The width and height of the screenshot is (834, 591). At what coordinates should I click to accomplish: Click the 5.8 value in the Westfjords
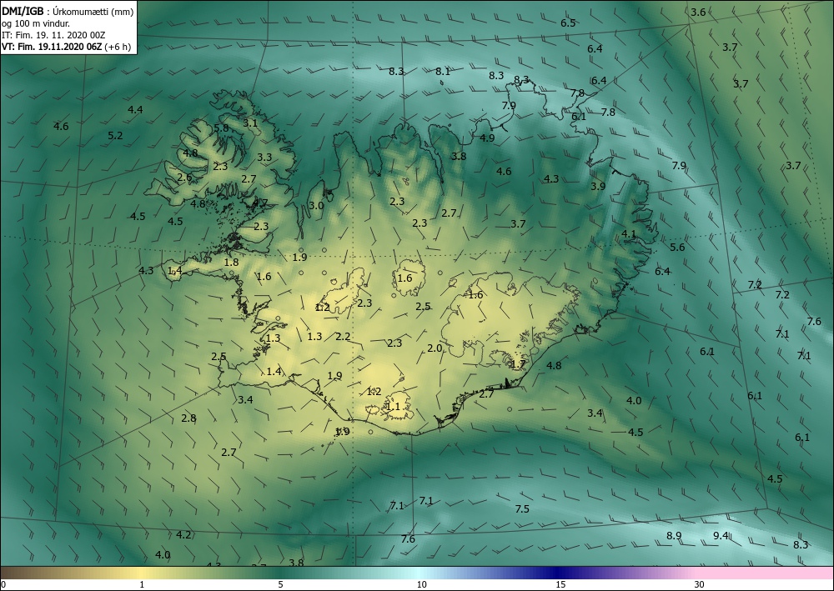[221, 128]
